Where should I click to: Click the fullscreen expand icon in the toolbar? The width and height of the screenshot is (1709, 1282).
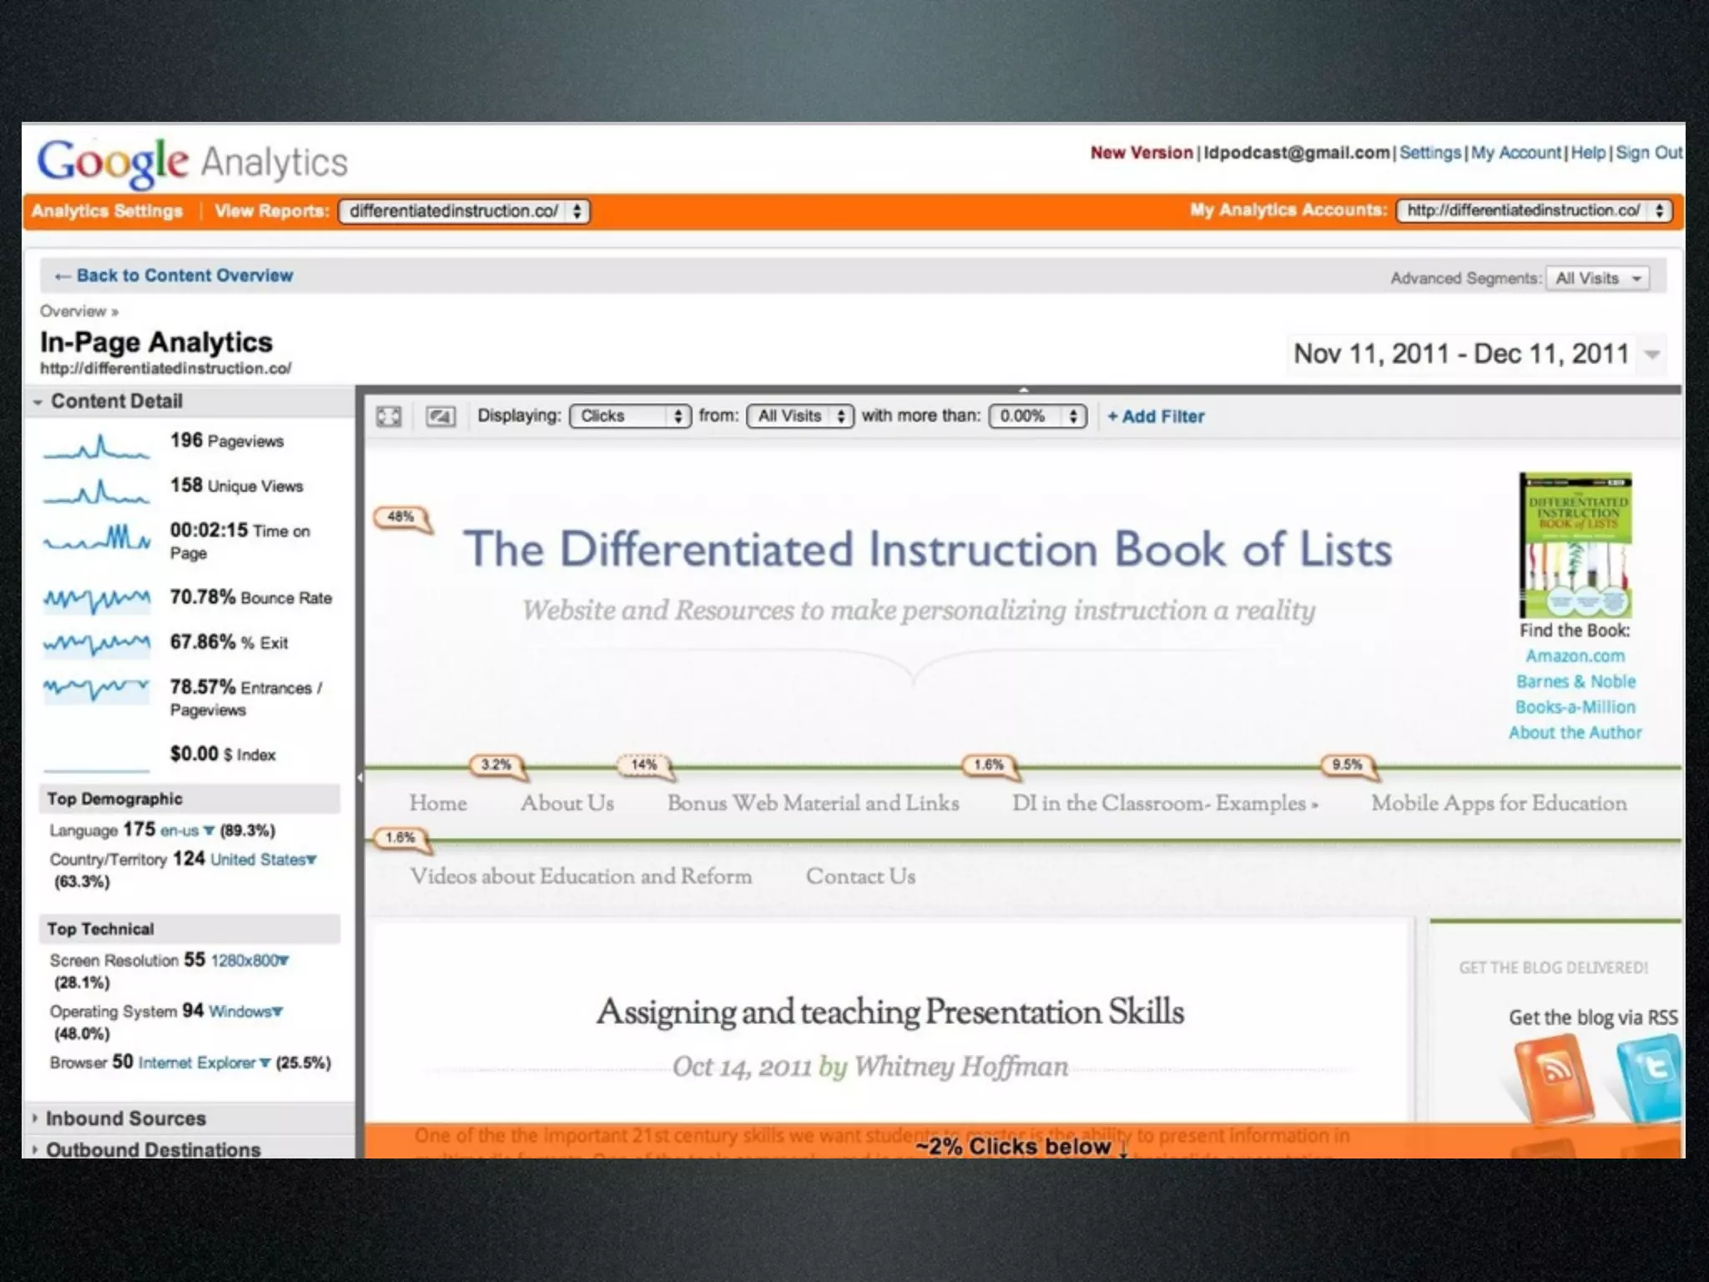point(389,416)
